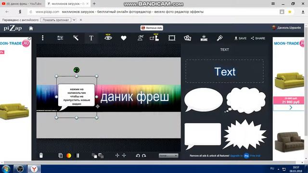Open the new eye filters tool
This screenshot has width=308, height=173.
pyautogui.click(x=108, y=37)
